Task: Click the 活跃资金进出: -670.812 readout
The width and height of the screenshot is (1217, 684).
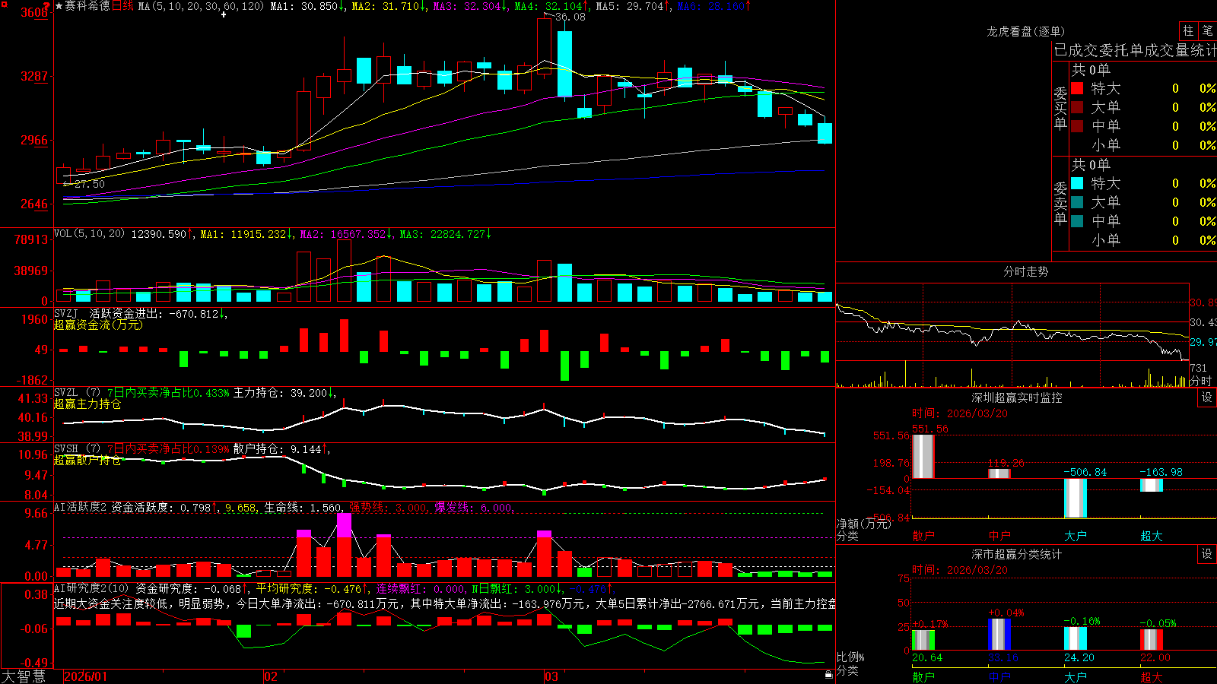Action: (158, 313)
